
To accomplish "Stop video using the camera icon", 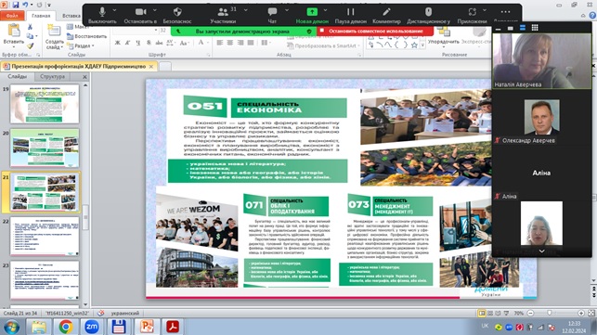I will (x=140, y=15).
